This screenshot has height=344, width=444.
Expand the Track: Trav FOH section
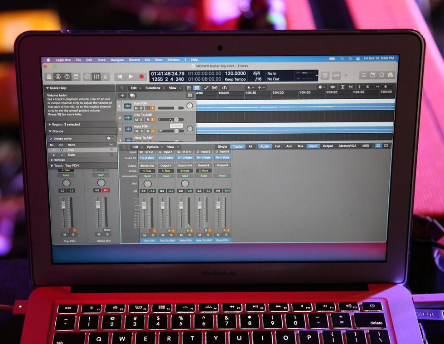click(52, 166)
